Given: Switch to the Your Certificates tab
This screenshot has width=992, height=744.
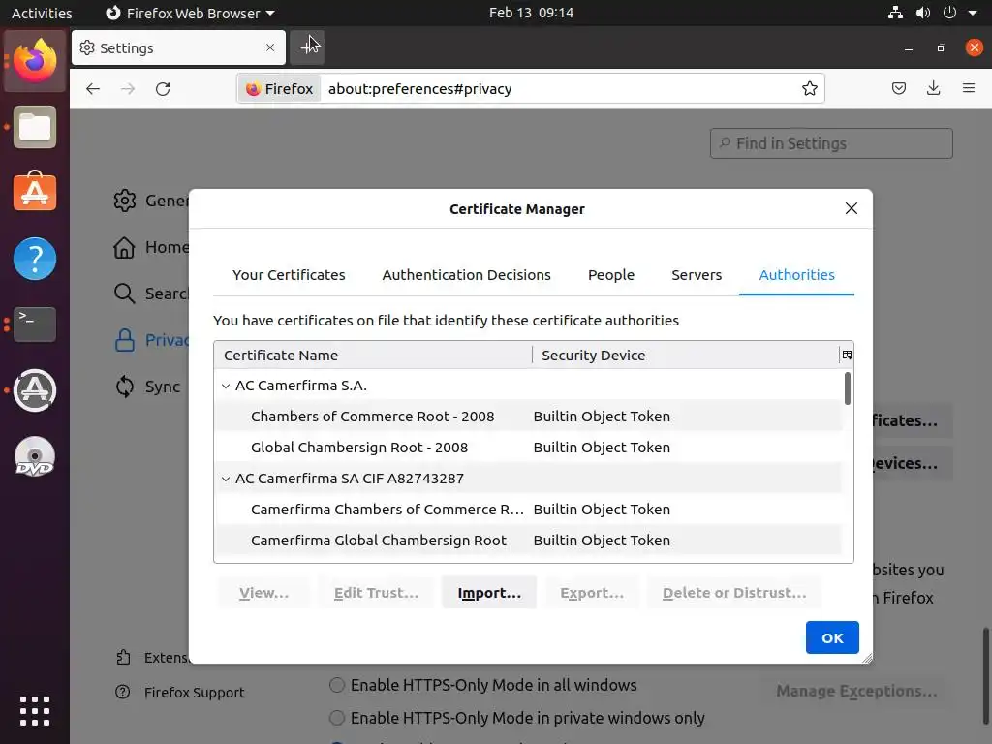Looking at the screenshot, I should (x=289, y=275).
